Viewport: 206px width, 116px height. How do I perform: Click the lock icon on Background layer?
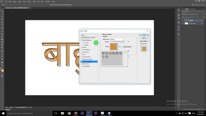(202, 24)
